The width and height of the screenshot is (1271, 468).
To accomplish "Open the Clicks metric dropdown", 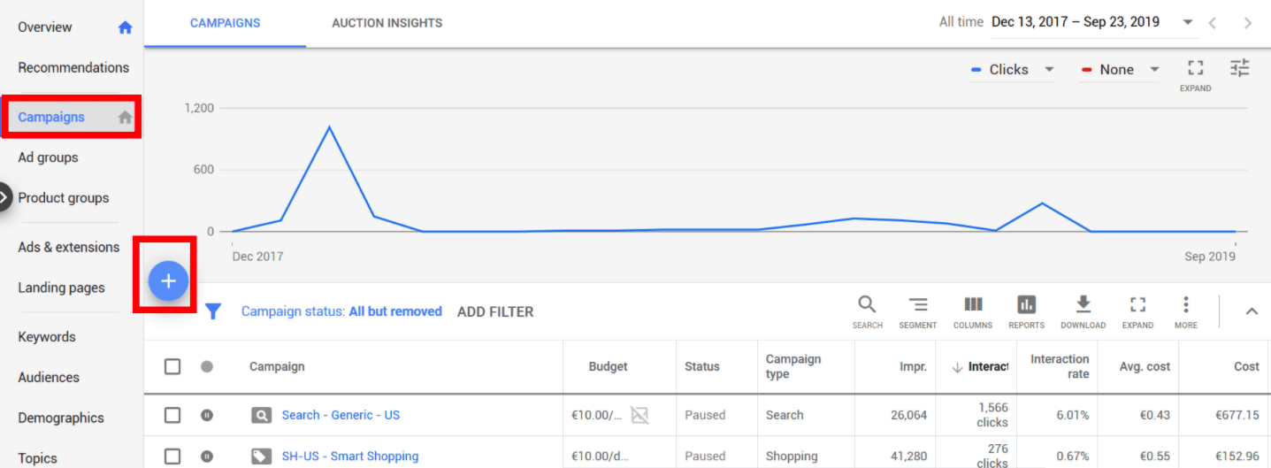I will click(1013, 70).
